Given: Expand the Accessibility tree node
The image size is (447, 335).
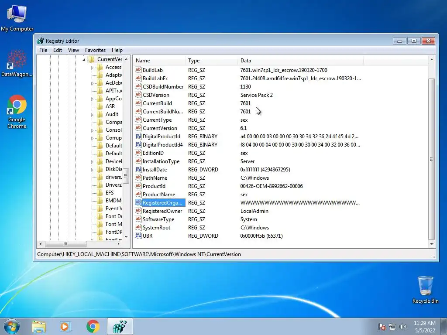Looking at the screenshot, I should coord(92,68).
